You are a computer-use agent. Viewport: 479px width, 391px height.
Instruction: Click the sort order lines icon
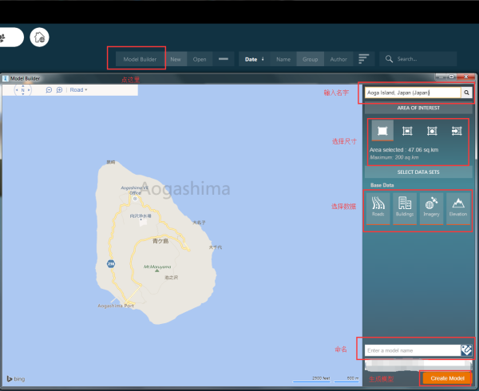point(363,58)
